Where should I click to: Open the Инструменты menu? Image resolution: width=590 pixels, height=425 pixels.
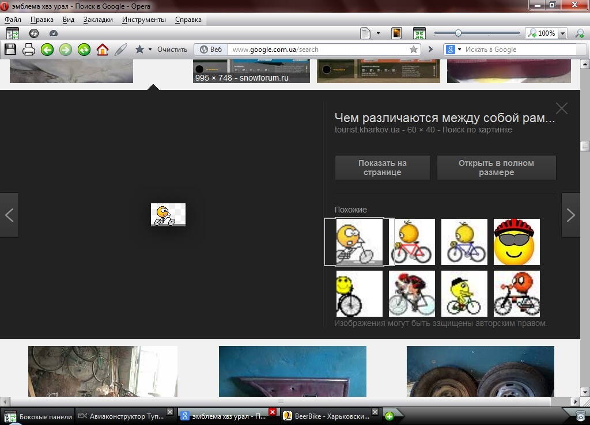click(x=143, y=20)
